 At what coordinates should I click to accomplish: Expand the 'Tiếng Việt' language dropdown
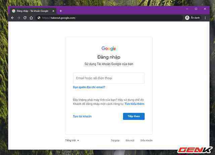point(72,140)
